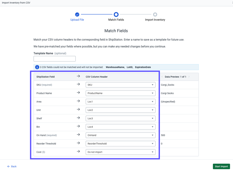Expand the Area dropdown showing Loc1
233x172 pixels.
pos(120,101)
